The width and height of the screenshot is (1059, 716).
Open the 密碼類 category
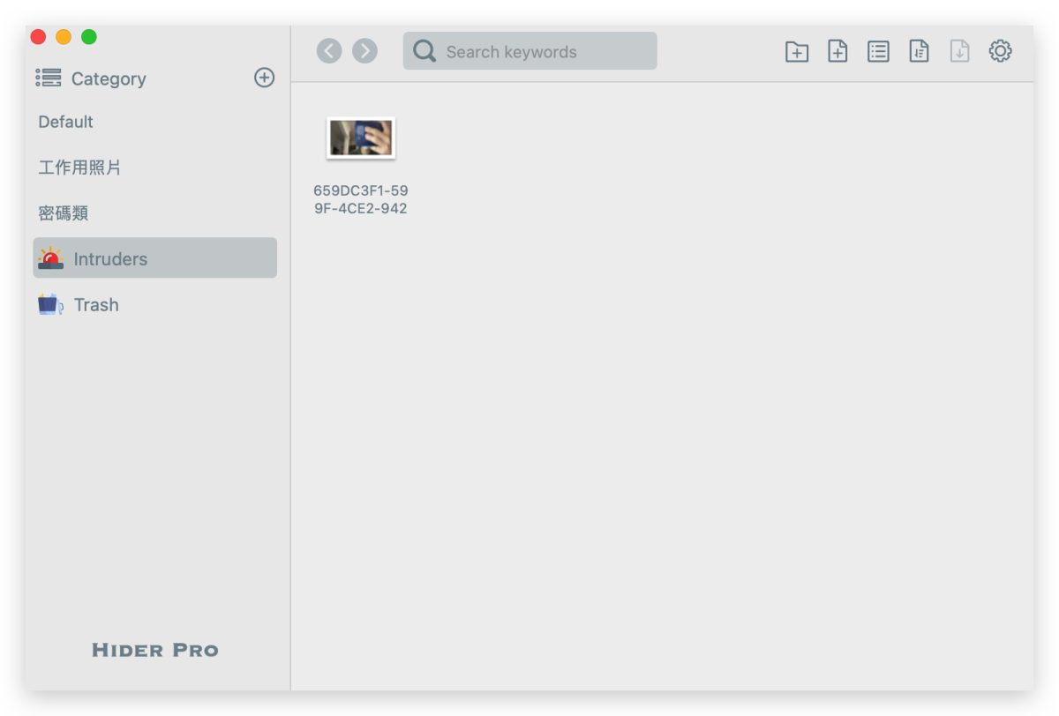click(x=64, y=213)
